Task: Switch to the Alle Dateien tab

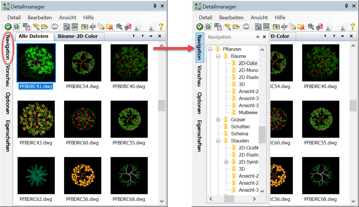Action: click(x=33, y=36)
